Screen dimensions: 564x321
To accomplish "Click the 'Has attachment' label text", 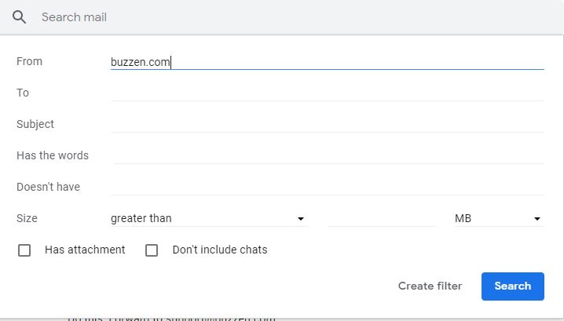I will pos(85,250).
